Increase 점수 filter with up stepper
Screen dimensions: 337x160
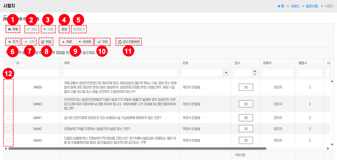click(x=254, y=71)
